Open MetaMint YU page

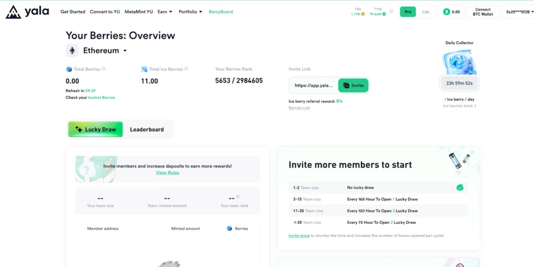tap(139, 11)
